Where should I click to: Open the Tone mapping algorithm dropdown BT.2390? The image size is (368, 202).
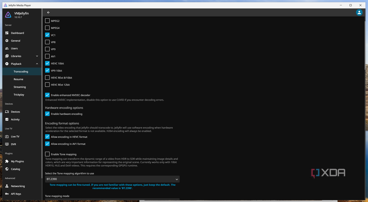coord(112,179)
